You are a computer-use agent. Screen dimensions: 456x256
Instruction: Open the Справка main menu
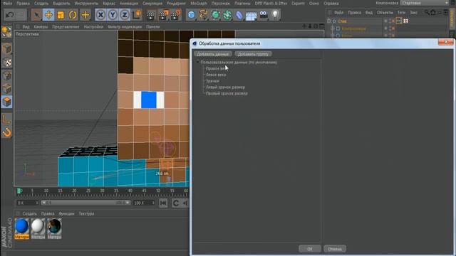point(331,4)
